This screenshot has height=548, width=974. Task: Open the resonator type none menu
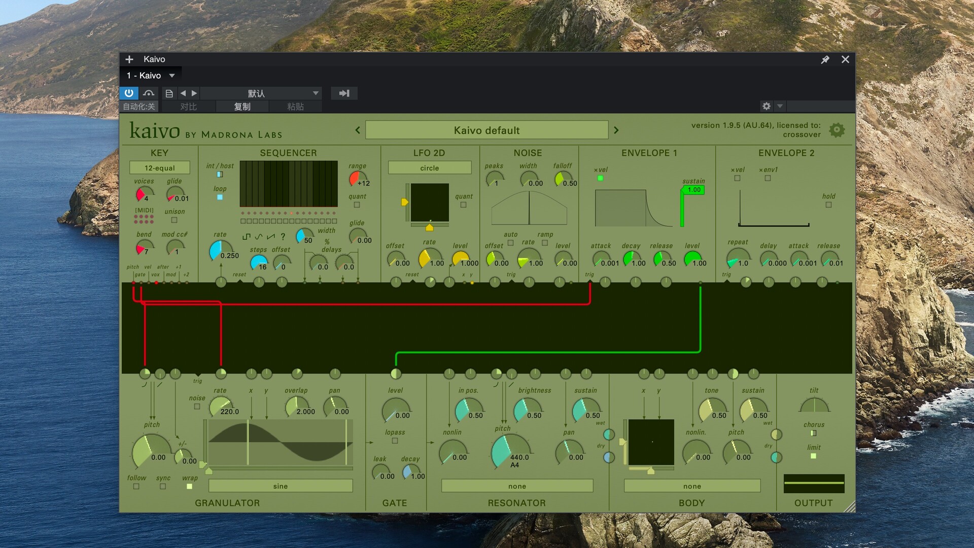pyautogui.click(x=517, y=486)
